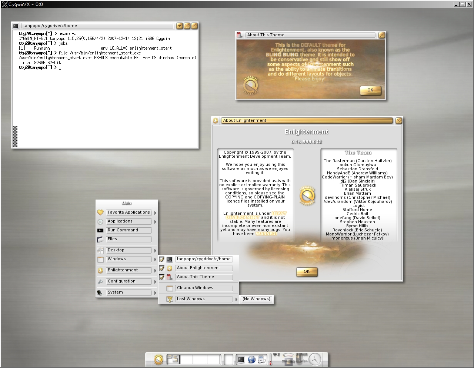474x368 pixels.
Task: Close the About Enlightenment window
Action: point(399,121)
